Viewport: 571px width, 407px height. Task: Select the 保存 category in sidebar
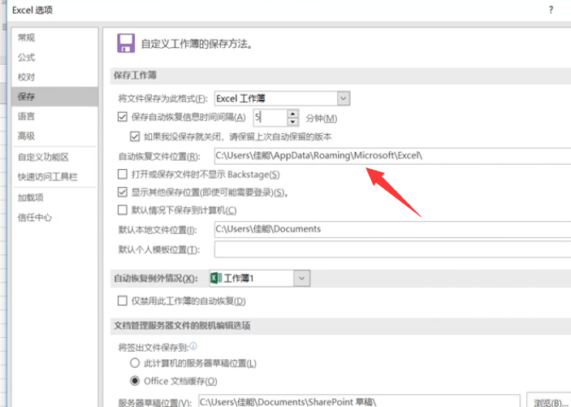(54, 97)
